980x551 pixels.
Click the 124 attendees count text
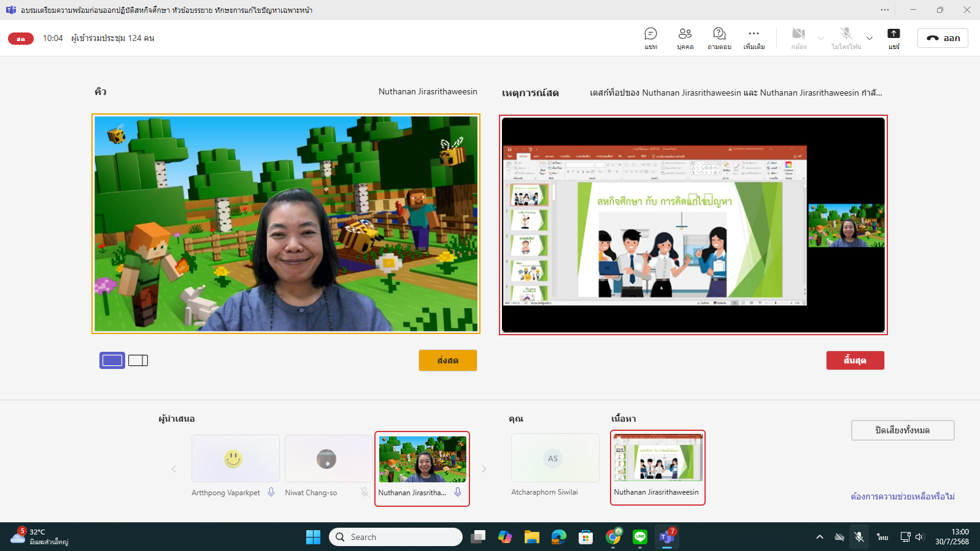[113, 38]
